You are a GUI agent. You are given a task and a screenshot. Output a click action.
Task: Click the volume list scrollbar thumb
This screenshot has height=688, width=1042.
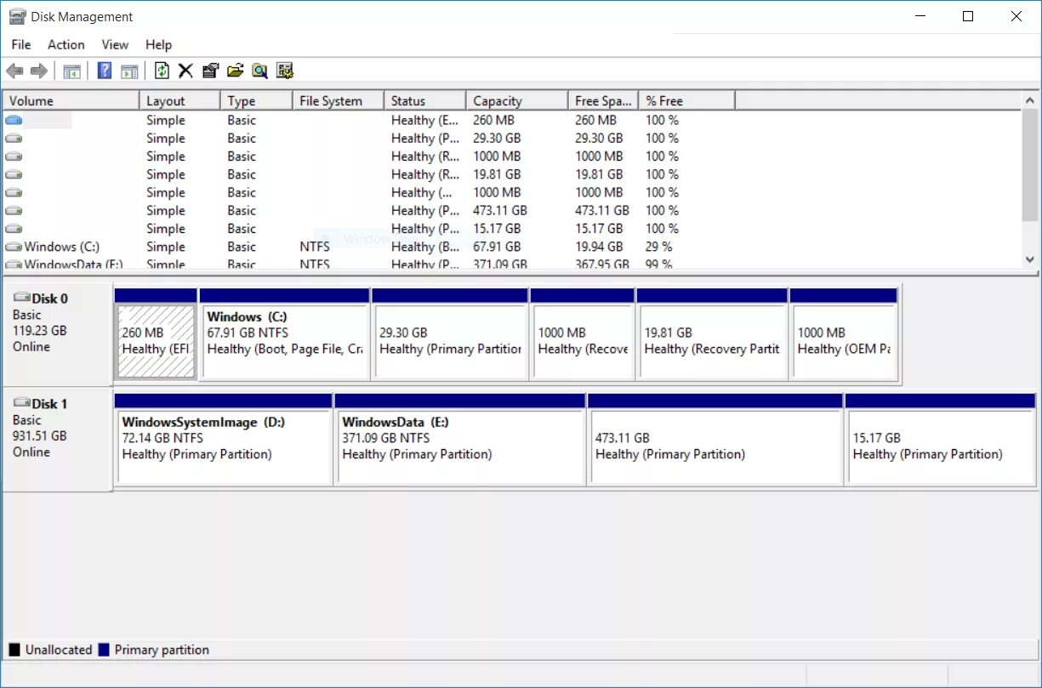[x=1031, y=165]
